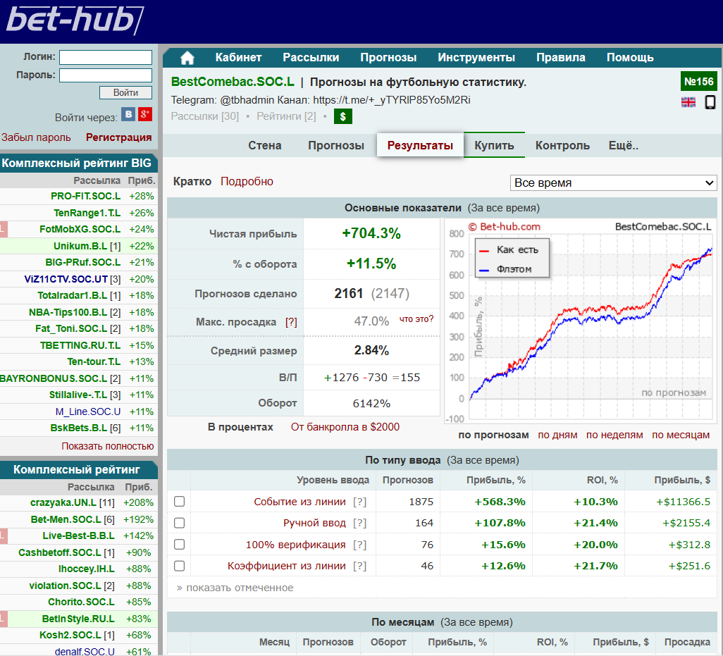Image resolution: width=723 pixels, height=656 pixels.
Task: Check the checkbox for Событие из линии row
Action: pos(179,501)
